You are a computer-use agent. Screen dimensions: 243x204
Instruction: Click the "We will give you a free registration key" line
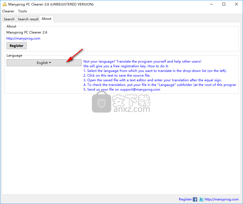point(126,66)
